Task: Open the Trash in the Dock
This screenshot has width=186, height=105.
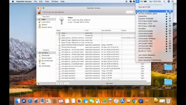Action: coord(168,101)
